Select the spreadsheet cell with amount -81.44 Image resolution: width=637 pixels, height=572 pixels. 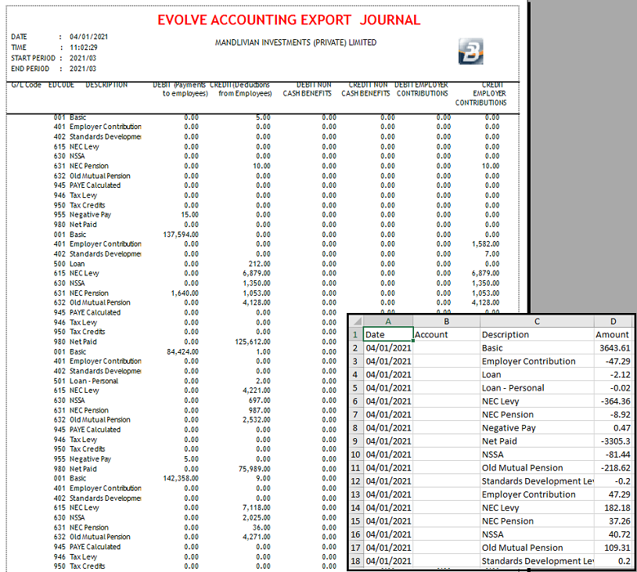pyautogui.click(x=613, y=455)
